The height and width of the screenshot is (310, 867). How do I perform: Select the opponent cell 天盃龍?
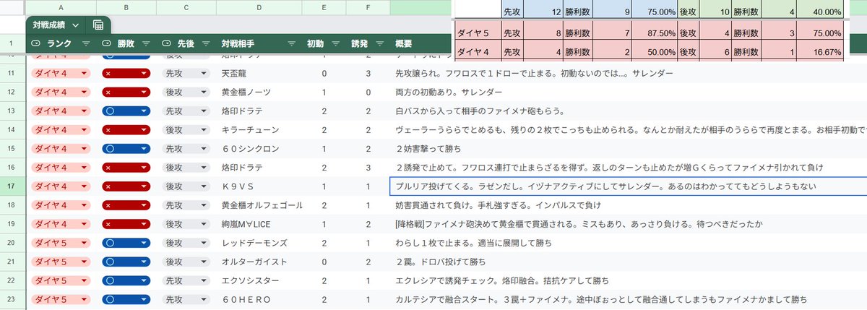pyautogui.click(x=259, y=73)
